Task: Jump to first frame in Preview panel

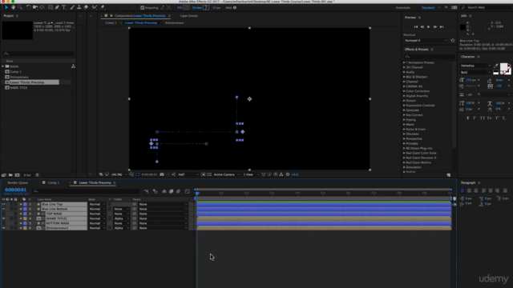Action: (416, 26)
